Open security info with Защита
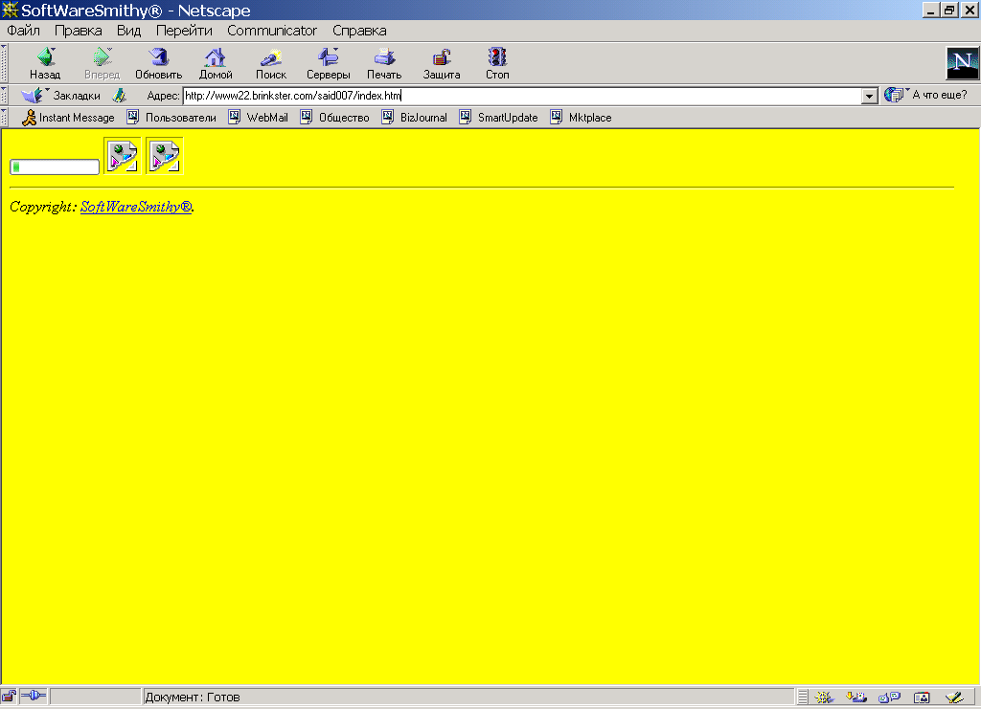Screen dimensions: 981x709 [x=442, y=64]
